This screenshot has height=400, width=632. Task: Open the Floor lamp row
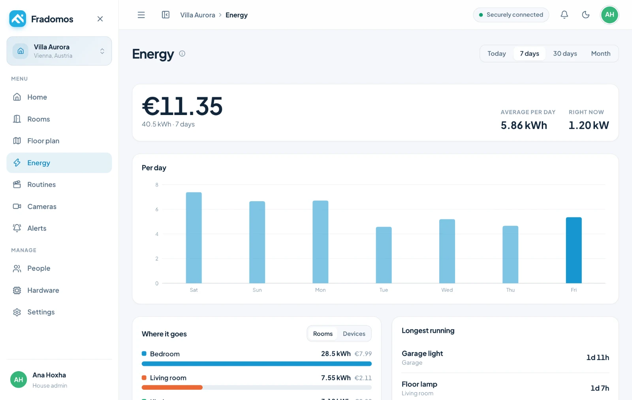[x=505, y=389]
